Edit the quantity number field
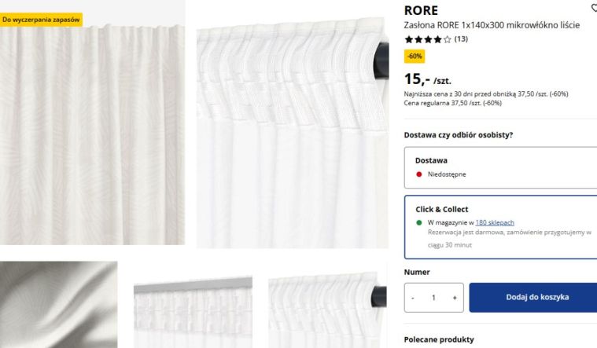Image resolution: width=597 pixels, height=348 pixels. point(433,298)
